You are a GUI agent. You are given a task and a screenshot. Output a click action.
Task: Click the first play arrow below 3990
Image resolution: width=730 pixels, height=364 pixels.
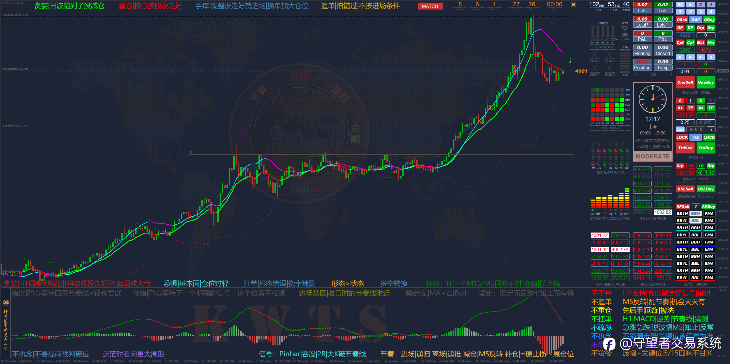(680, 57)
